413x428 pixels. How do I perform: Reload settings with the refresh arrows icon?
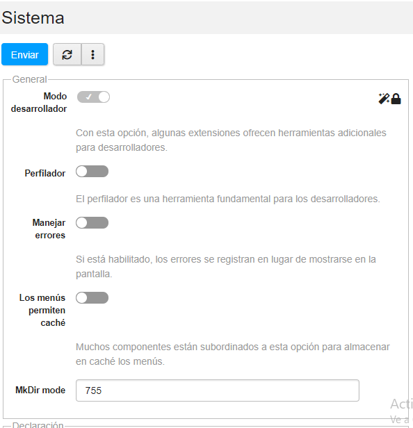pos(67,54)
